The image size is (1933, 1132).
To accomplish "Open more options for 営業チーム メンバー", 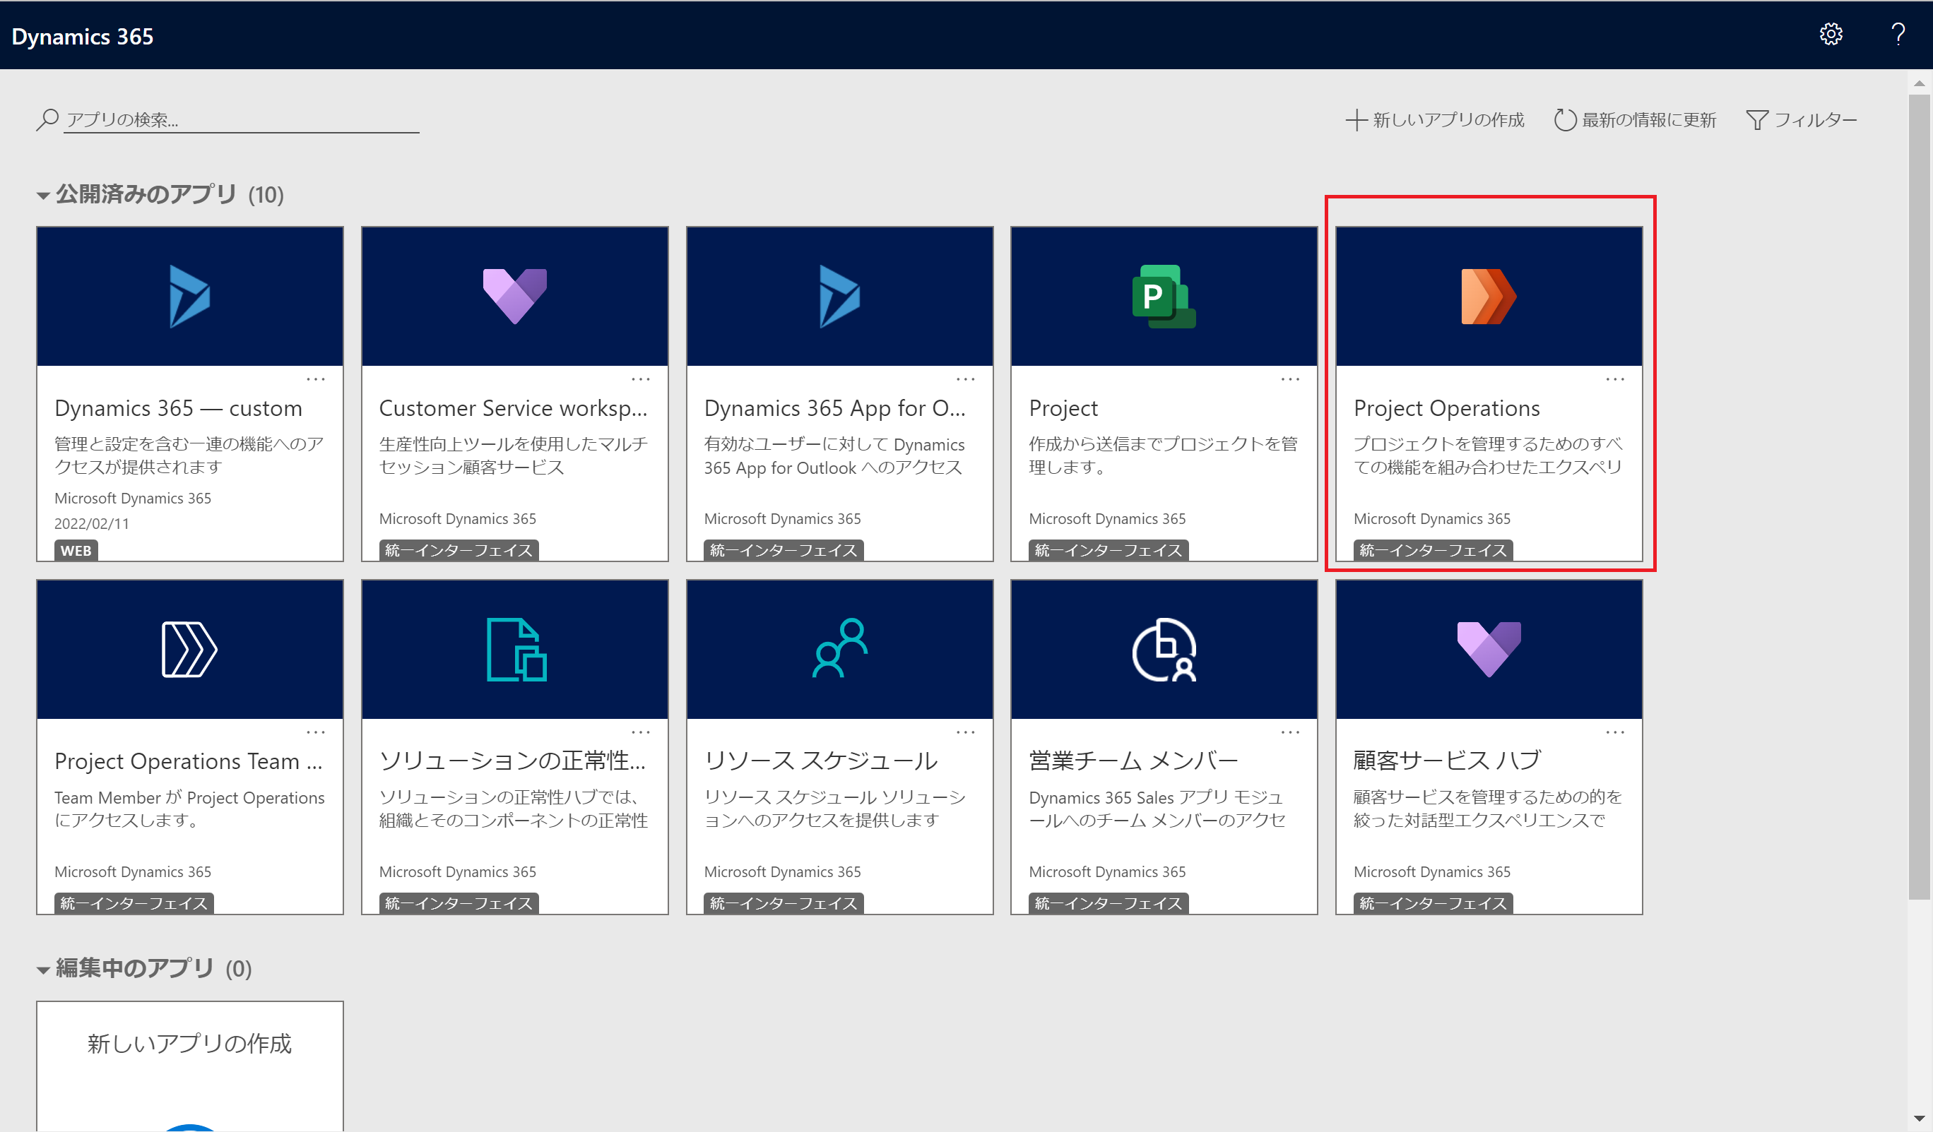I will [x=1290, y=732].
